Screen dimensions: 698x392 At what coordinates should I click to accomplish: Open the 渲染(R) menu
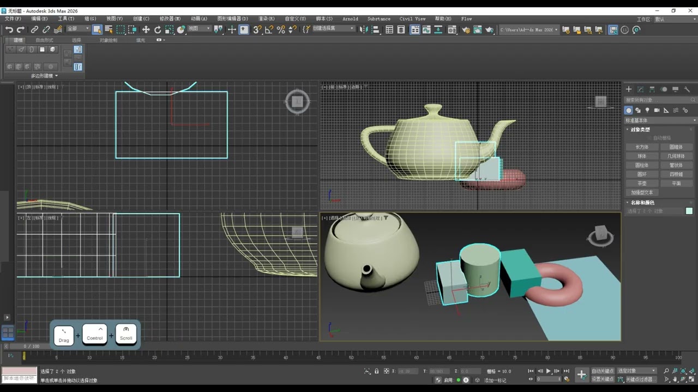pyautogui.click(x=266, y=19)
